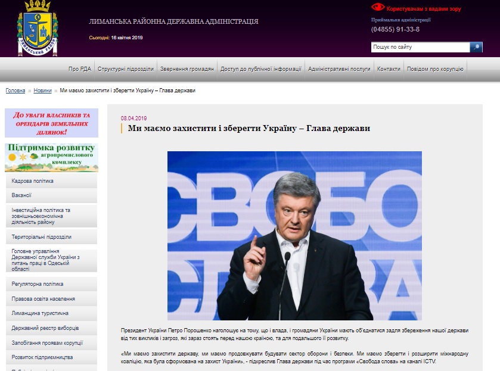The height and width of the screenshot is (371, 500).
Task: Open the 'Про РДА' menu
Action: [79, 69]
